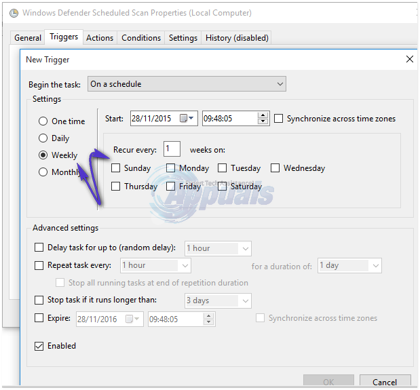Click the OK button
The height and width of the screenshot is (390, 420).
[x=328, y=381]
